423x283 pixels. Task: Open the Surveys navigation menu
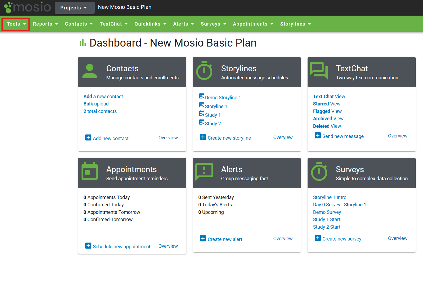pyautogui.click(x=213, y=24)
